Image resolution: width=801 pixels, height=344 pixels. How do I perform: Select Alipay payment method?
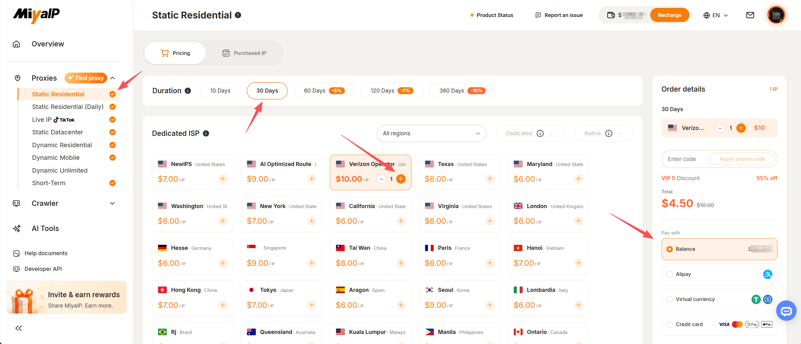pyautogui.click(x=719, y=274)
